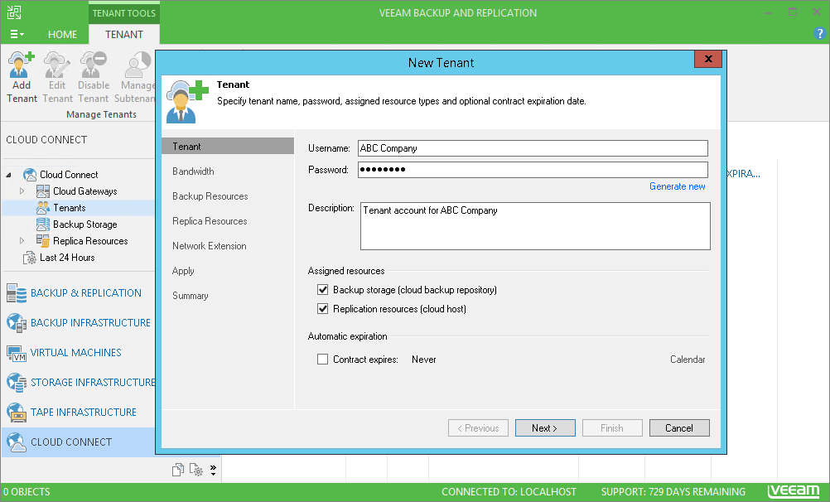The height and width of the screenshot is (502, 830).
Task: Switch to the HOME ribbon tab
Action: 62,35
